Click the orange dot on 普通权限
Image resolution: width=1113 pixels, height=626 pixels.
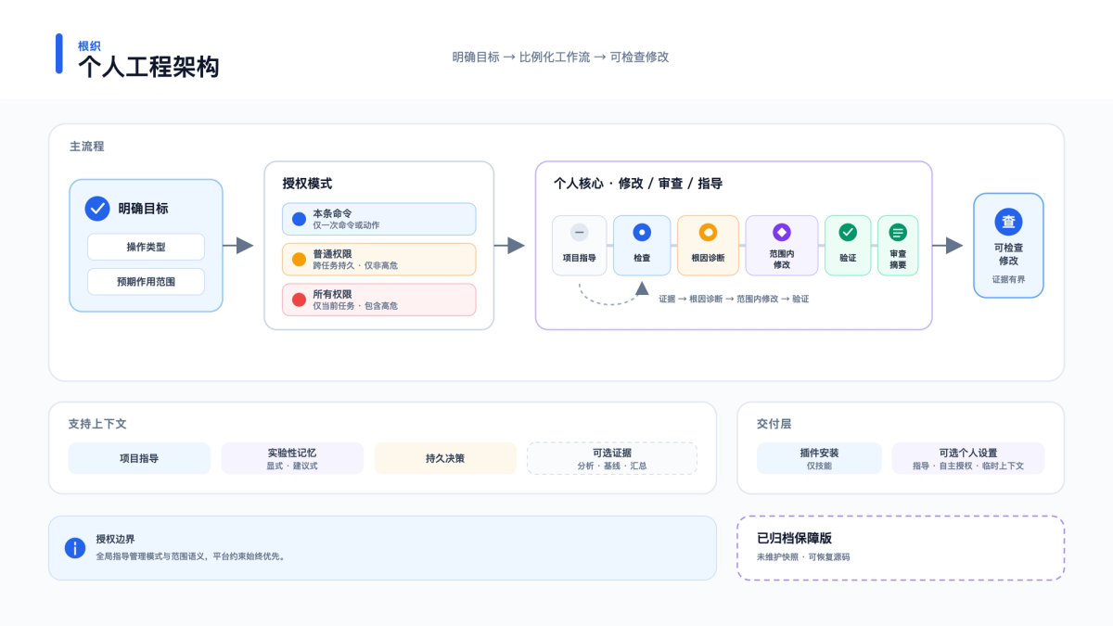(x=299, y=260)
